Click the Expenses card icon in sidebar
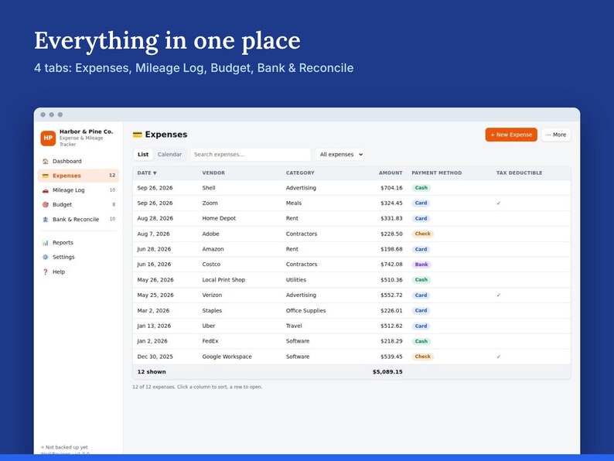The image size is (614, 461). pos(46,176)
